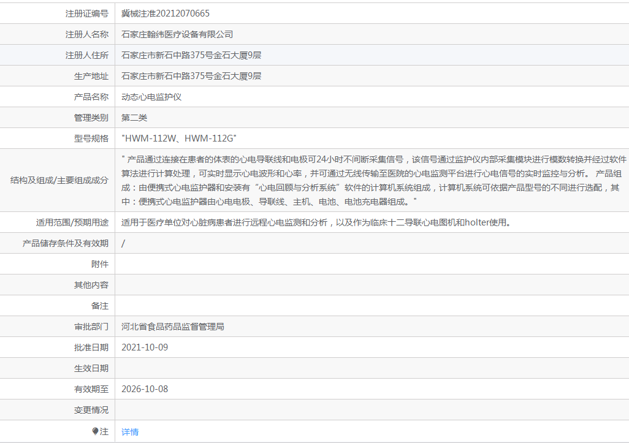Click the slash value in storage conditions row

(x=123, y=243)
